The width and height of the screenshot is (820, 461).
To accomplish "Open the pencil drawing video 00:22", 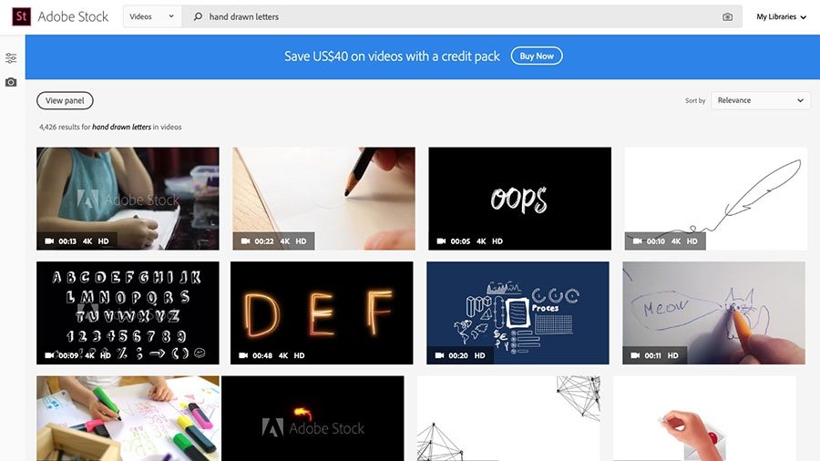I will (323, 199).
